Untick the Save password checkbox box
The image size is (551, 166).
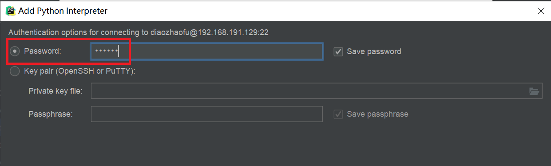pos(338,51)
